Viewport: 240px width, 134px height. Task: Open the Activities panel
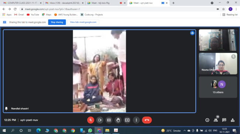(233, 120)
